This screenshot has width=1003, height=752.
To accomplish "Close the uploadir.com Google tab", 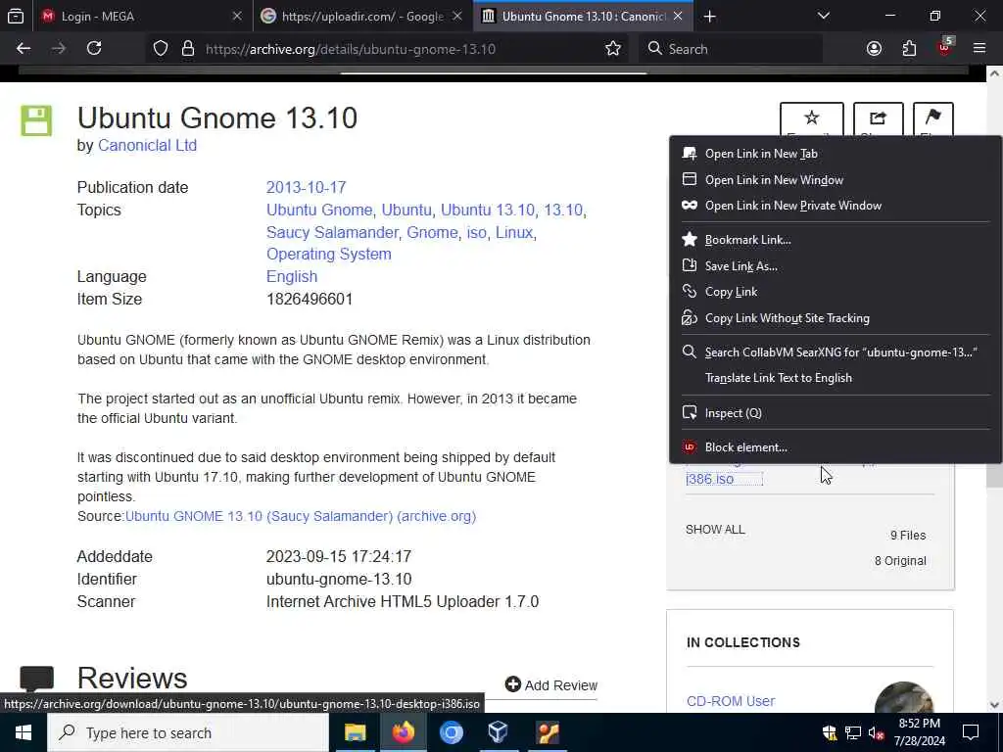I will click(x=457, y=16).
